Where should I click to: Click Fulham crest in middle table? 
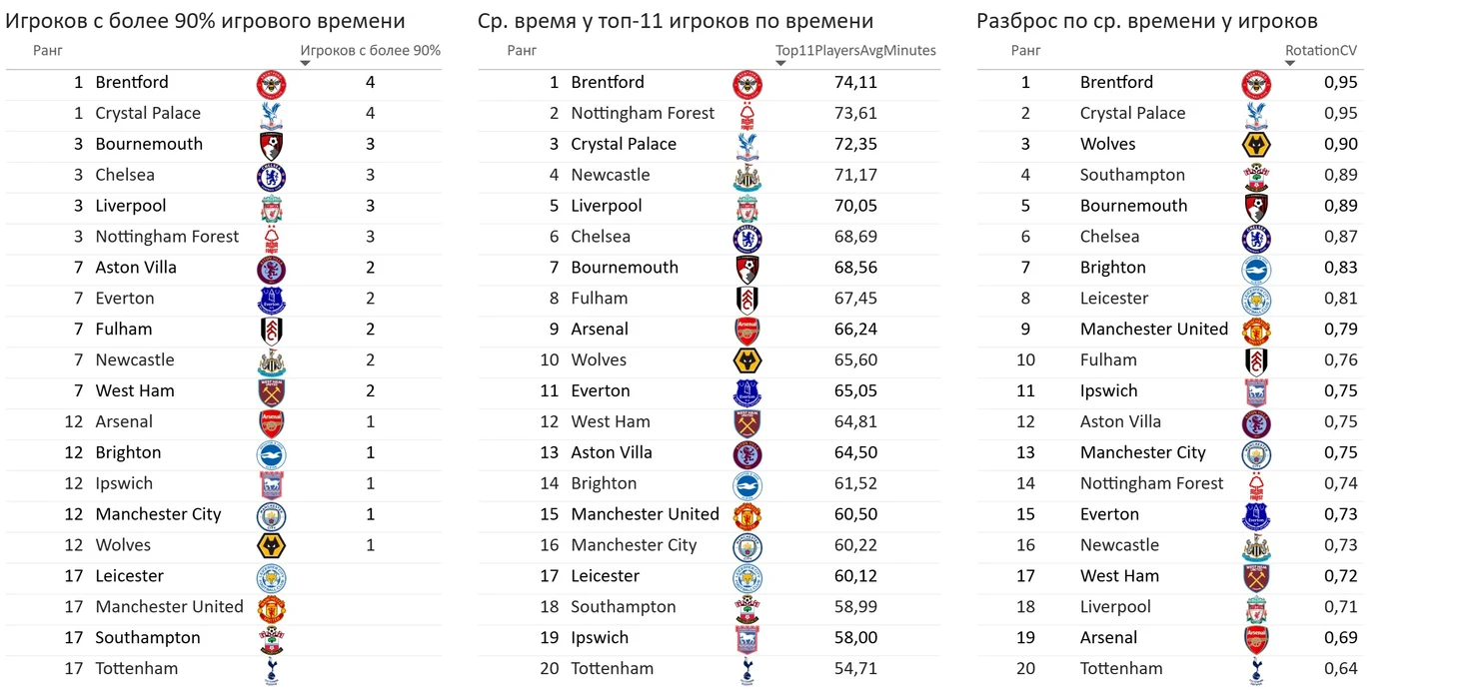pos(747,300)
